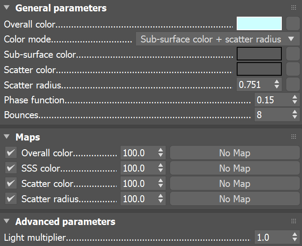Click the General parameters heading text
Viewport: 302px width, 246px height.
click(61, 8)
